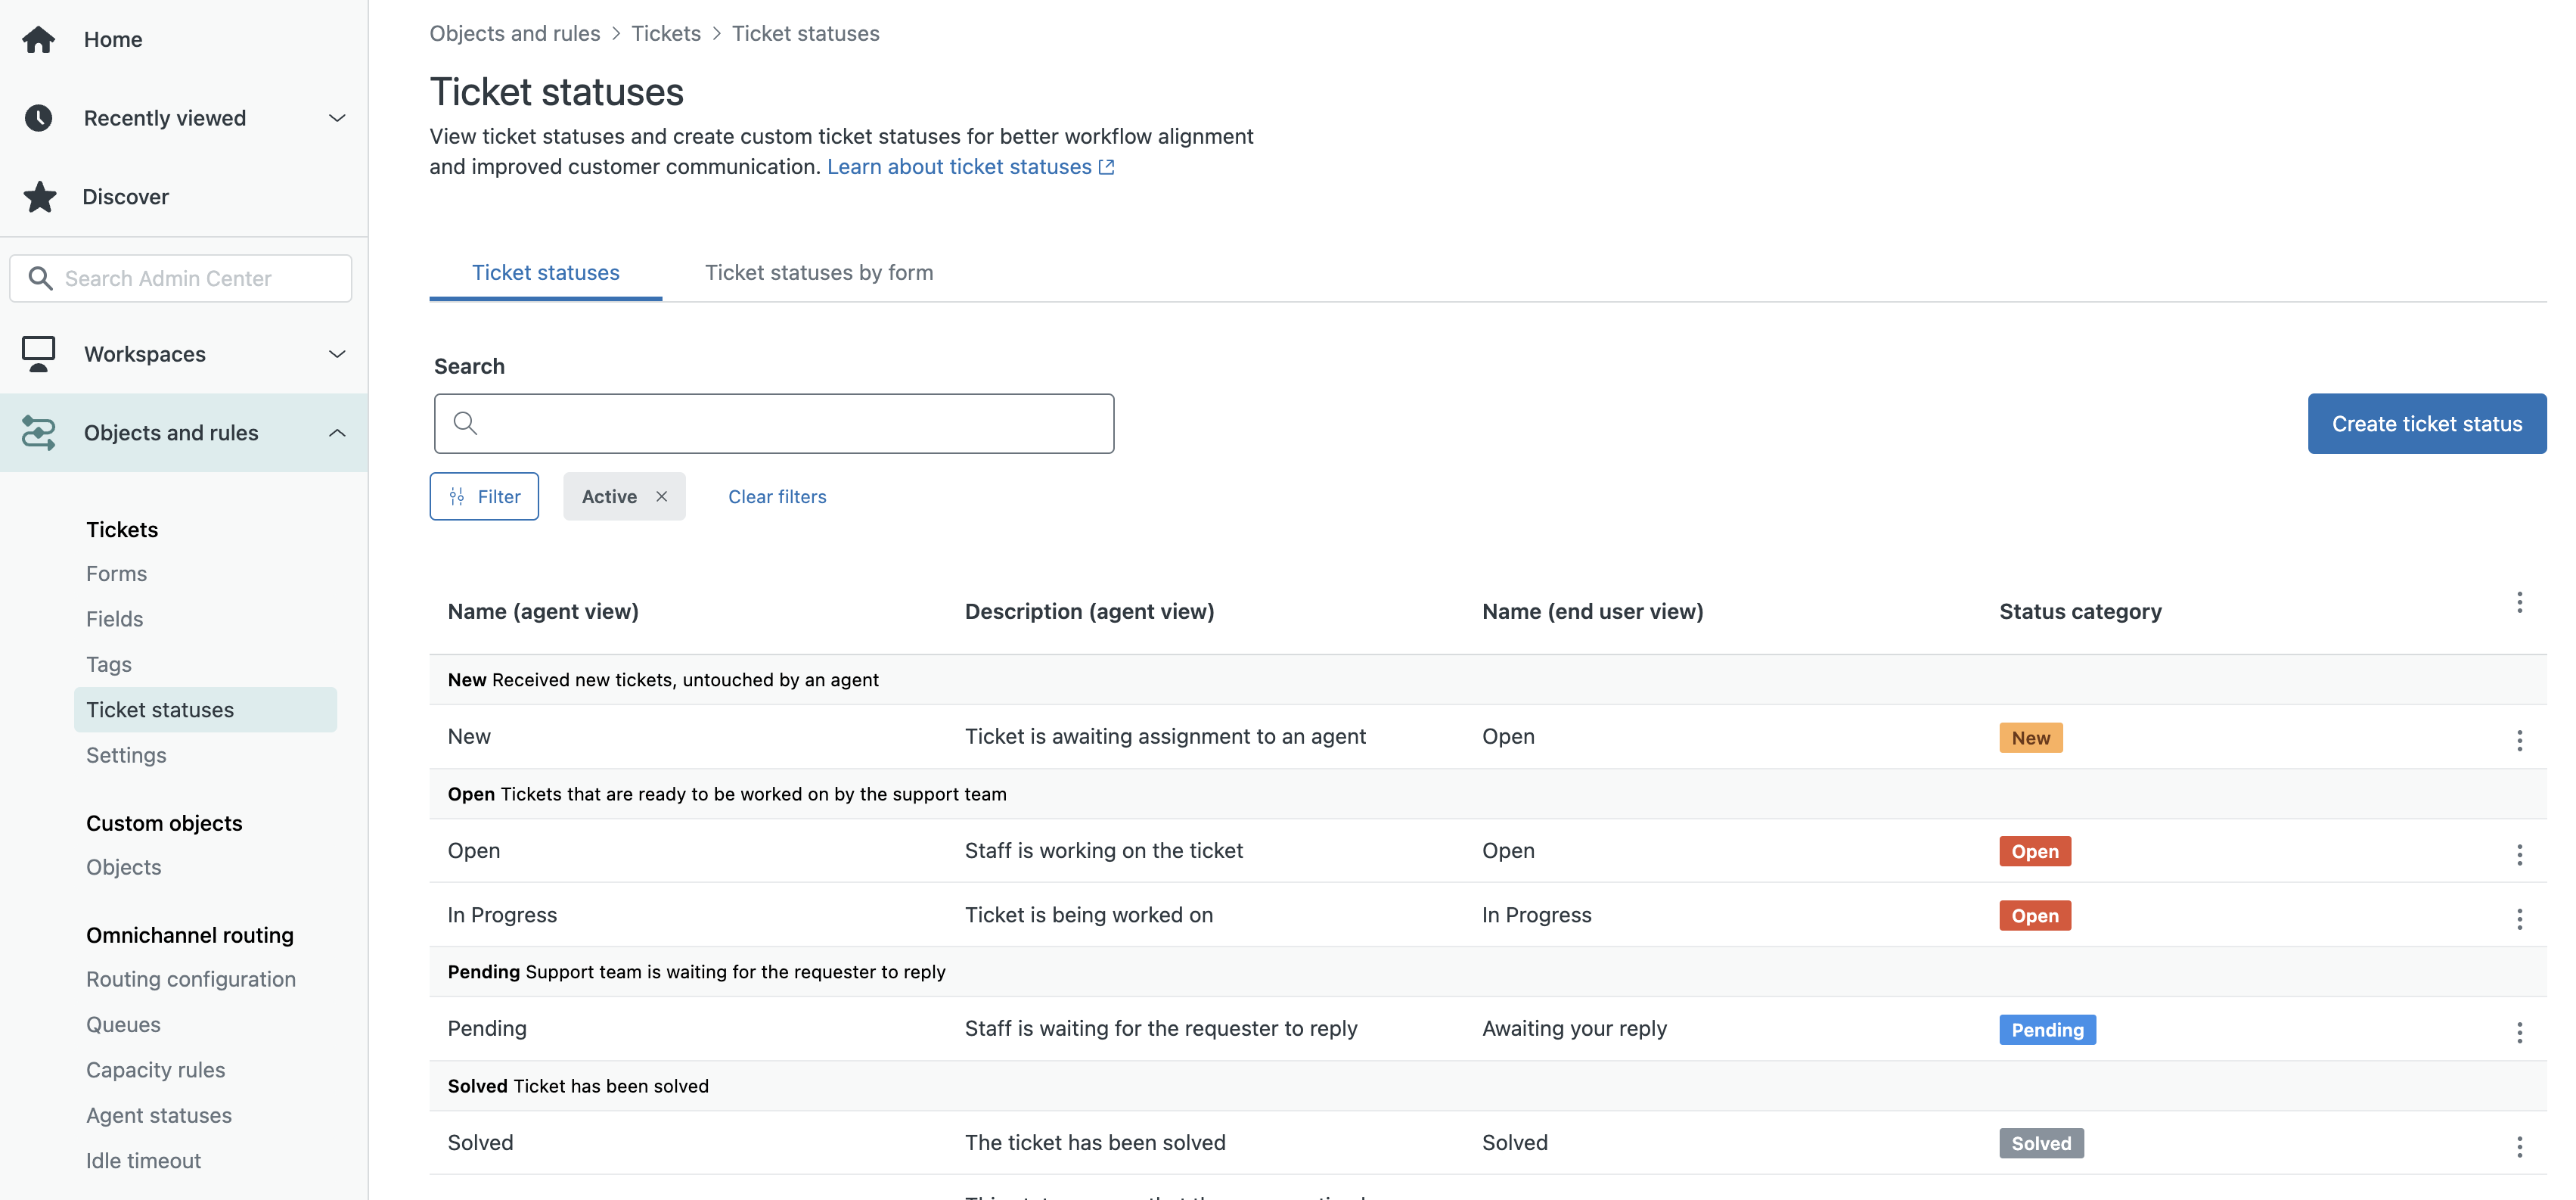2576x1200 pixels.
Task: Collapse the Objects and rules section
Action: (337, 433)
